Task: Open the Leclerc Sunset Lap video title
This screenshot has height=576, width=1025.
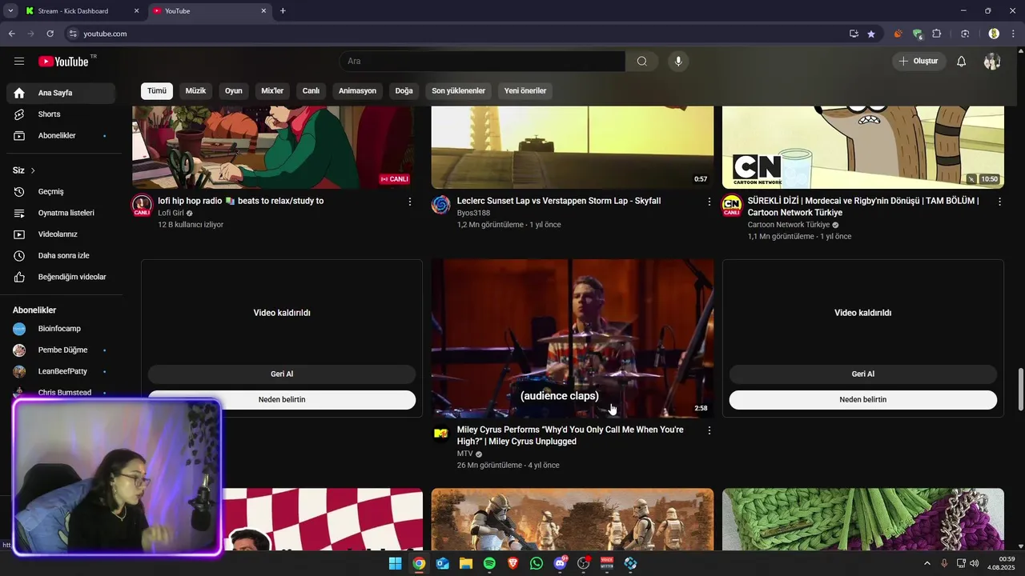Action: click(559, 202)
